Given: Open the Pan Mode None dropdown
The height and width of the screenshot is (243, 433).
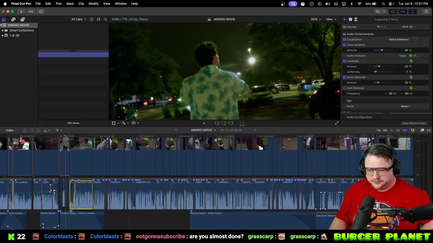Looking at the screenshot, I should [405, 106].
